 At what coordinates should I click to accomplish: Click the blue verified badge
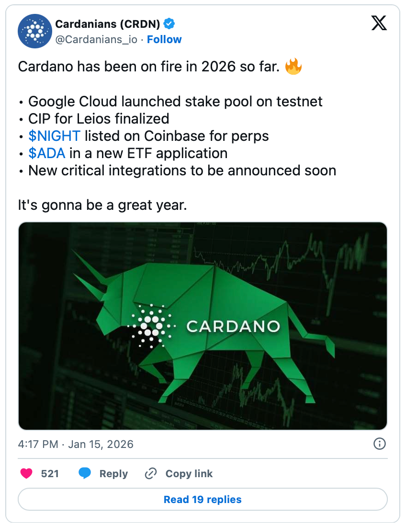point(169,23)
